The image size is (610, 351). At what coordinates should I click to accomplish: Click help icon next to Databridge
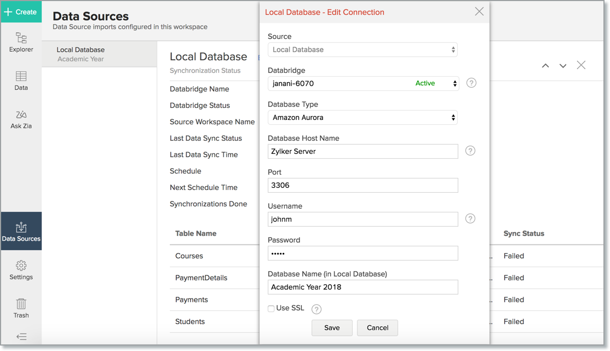coord(471,83)
